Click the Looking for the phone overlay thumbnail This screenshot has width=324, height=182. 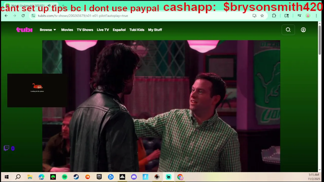click(x=37, y=90)
